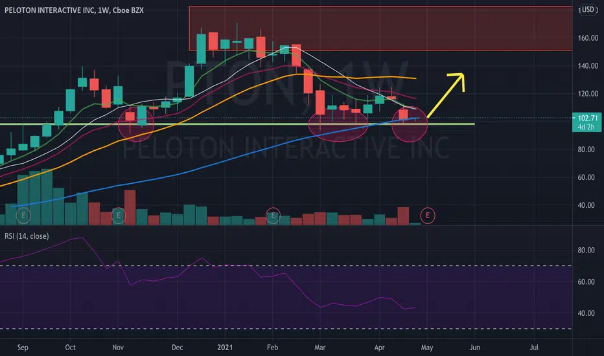Click the 40.00 level on RSI axis
The width and height of the screenshot is (604, 356).
(x=586, y=313)
